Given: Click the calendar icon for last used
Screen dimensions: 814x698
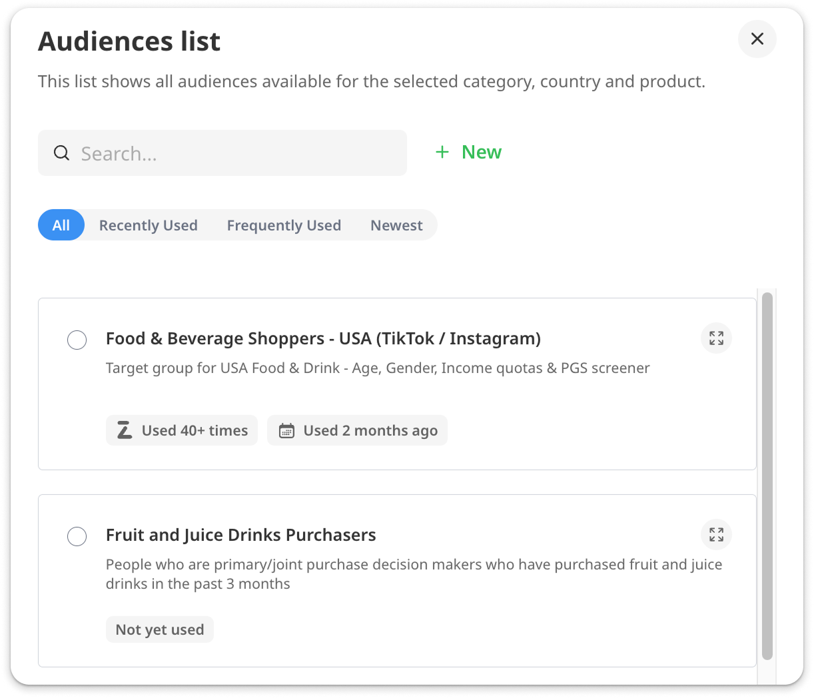Looking at the screenshot, I should coord(286,431).
